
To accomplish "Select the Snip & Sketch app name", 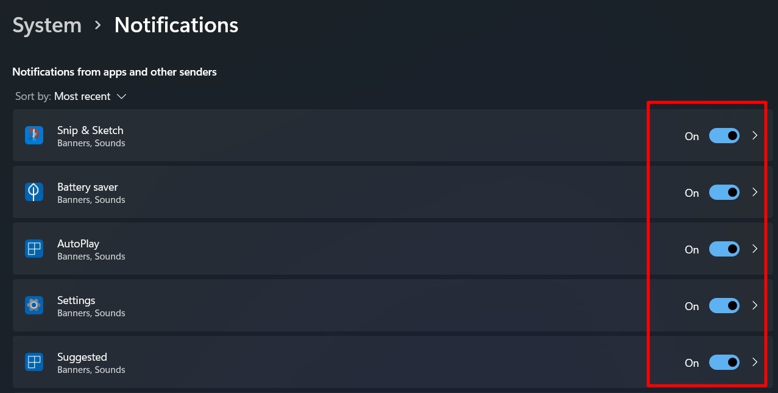I will pyautogui.click(x=90, y=130).
